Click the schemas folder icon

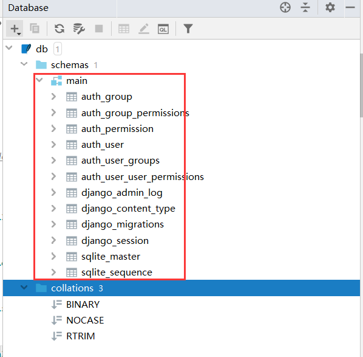pos(41,64)
